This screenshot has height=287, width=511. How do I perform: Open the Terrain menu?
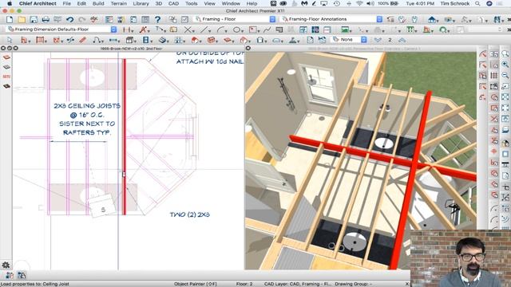click(119, 3)
